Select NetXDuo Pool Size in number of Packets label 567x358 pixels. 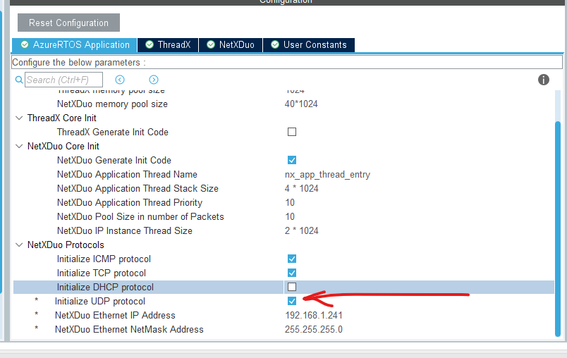[140, 217]
